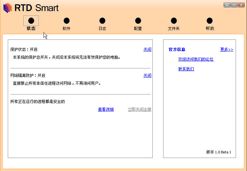The height and width of the screenshot is (171, 247).
Task: Click 关闭 next to 保护状态
Action: (148, 50)
